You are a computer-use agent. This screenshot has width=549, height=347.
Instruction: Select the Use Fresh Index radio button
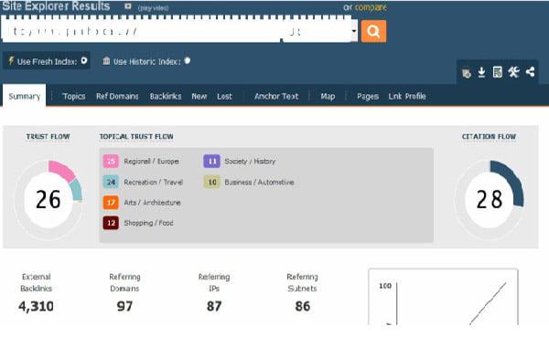84,60
